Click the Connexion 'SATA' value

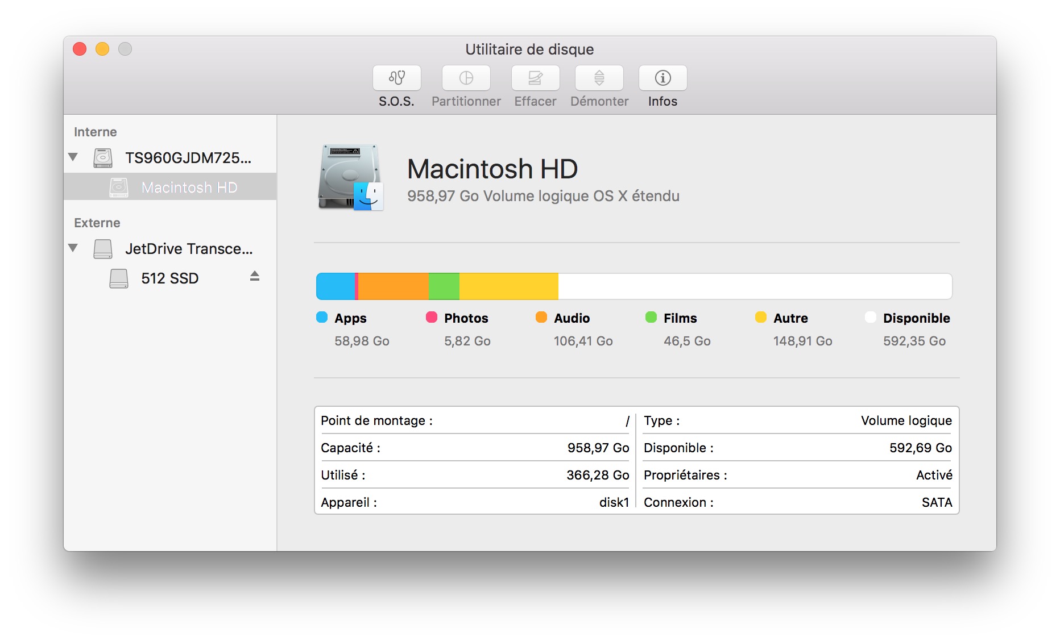point(937,502)
